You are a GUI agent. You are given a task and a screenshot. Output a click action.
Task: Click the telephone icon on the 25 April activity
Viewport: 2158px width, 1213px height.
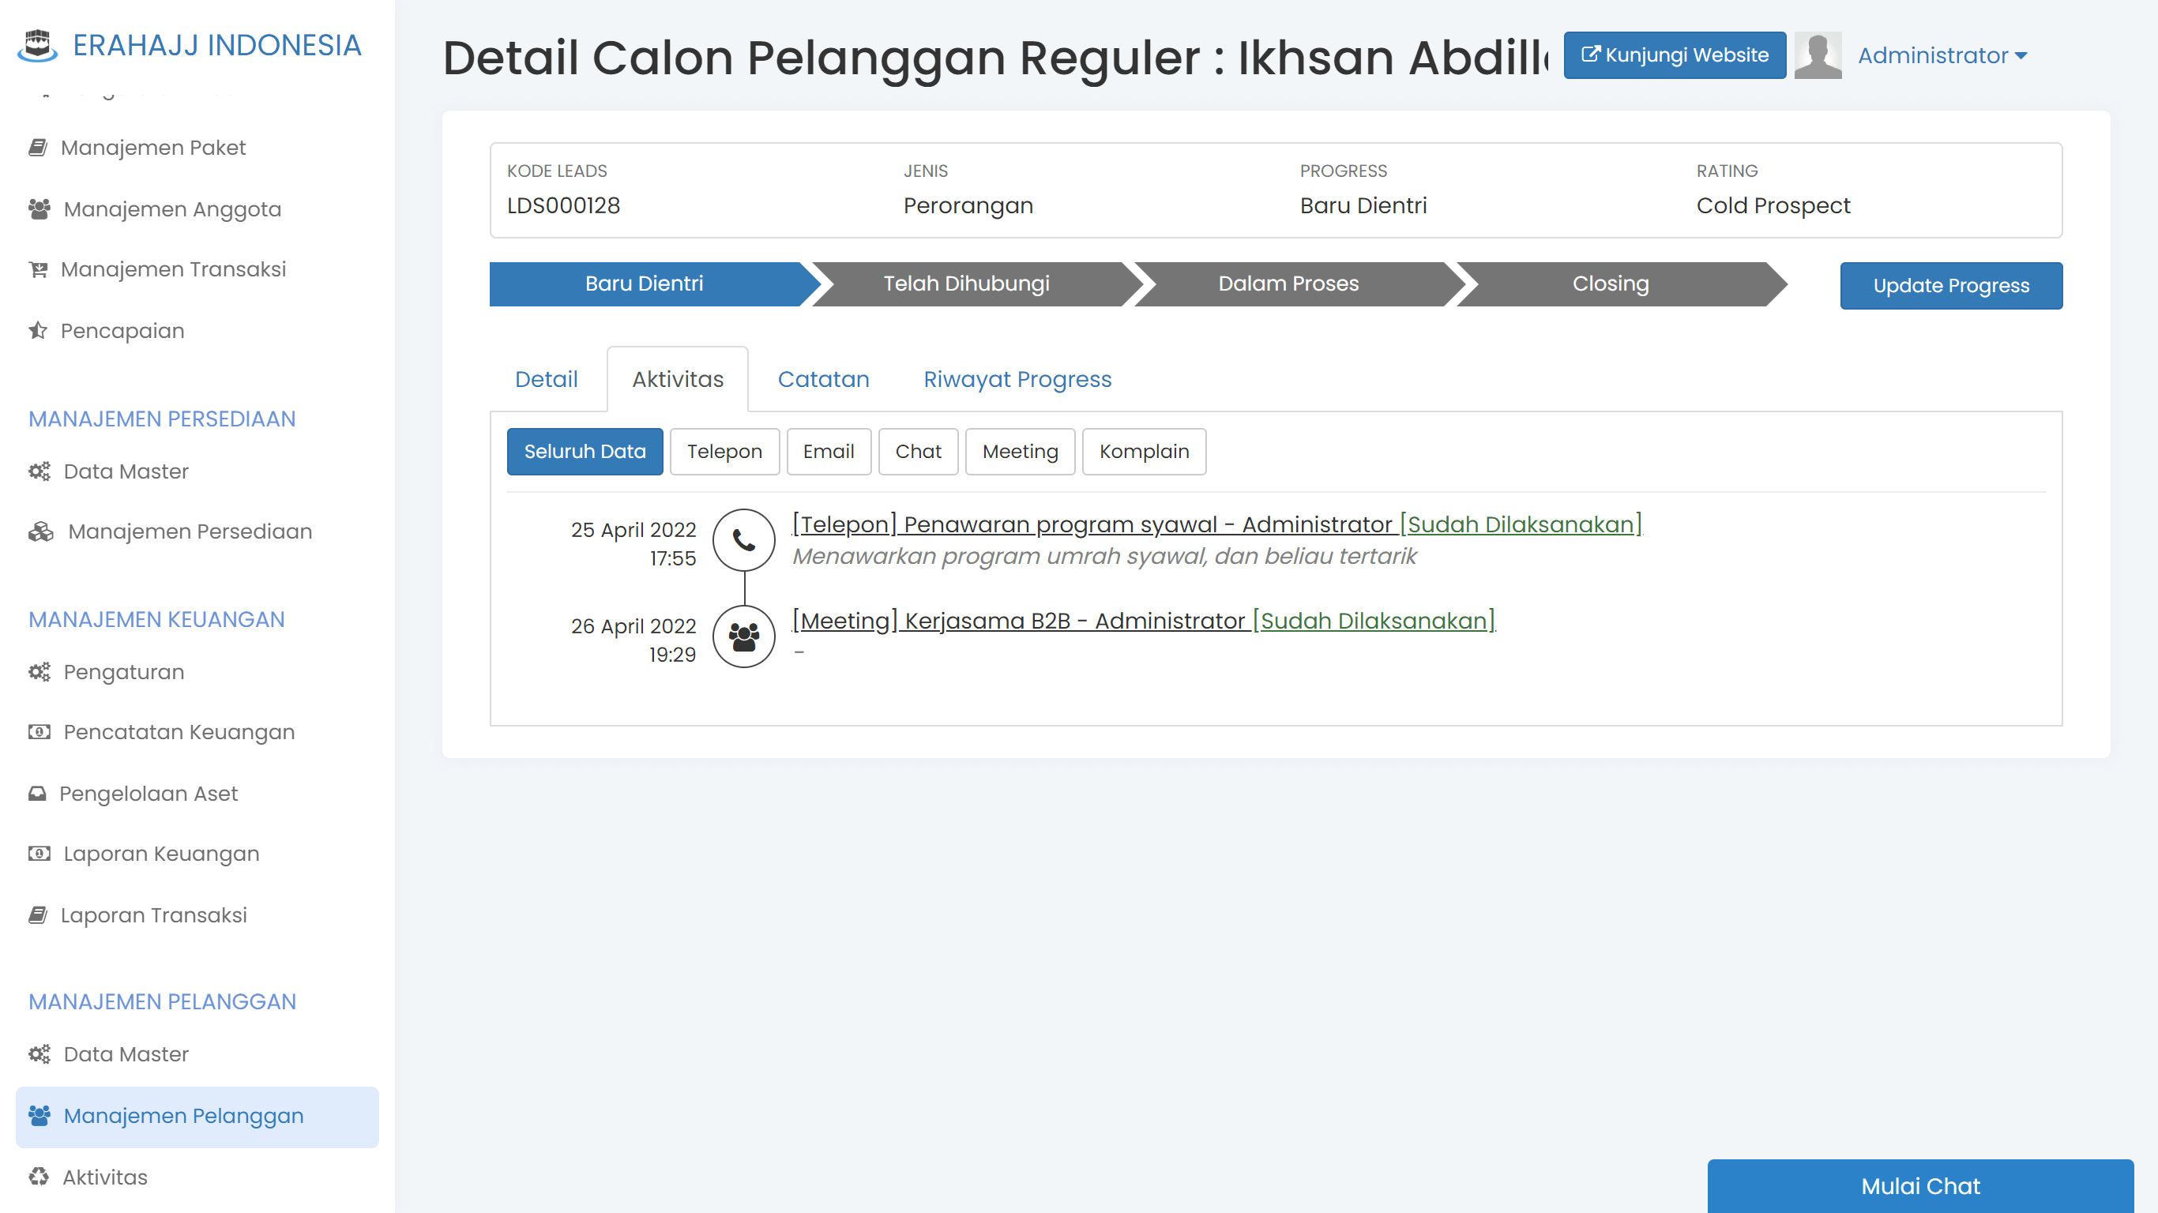(743, 540)
